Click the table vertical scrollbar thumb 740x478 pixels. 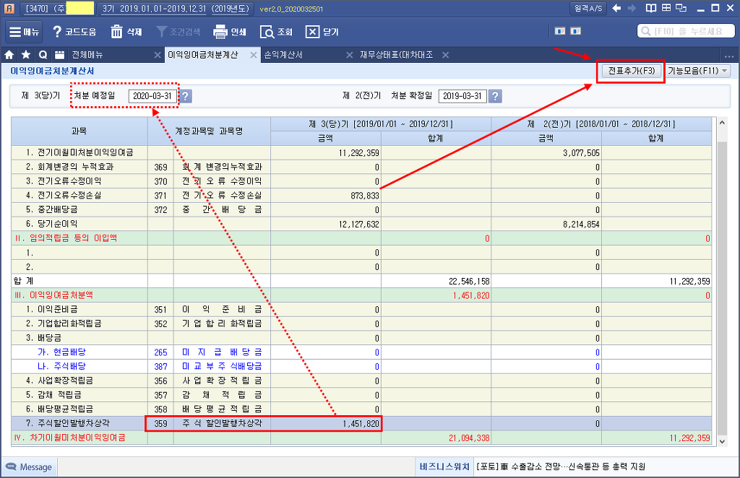pyautogui.click(x=722, y=287)
